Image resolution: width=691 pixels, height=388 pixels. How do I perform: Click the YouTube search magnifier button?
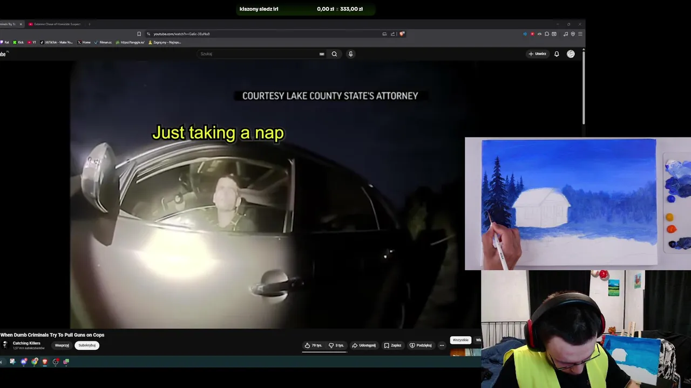(x=334, y=54)
